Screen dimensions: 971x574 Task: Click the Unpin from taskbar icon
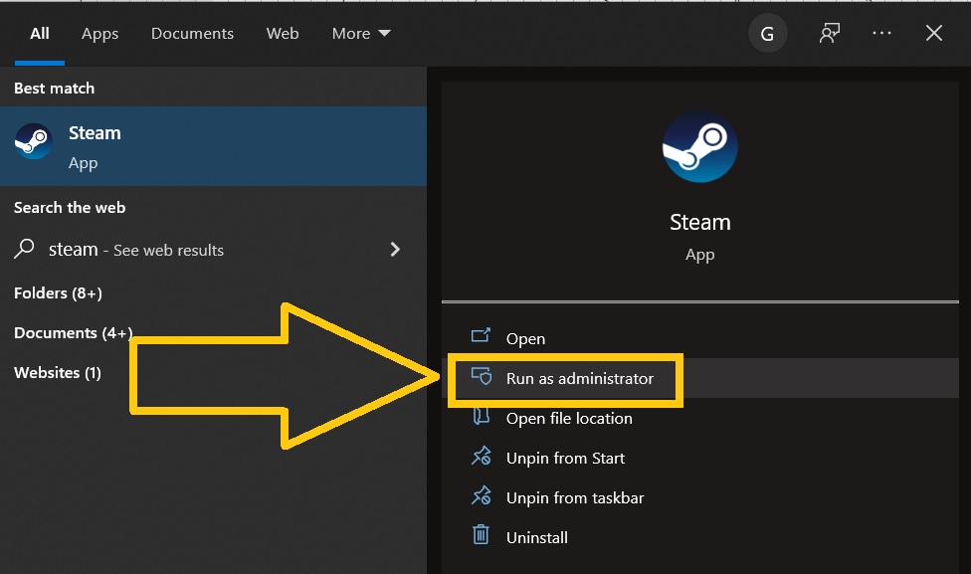(480, 497)
